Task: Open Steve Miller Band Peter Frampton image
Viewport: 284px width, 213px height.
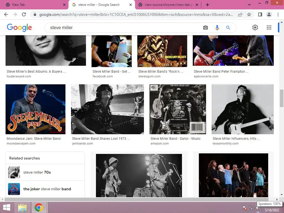Action: click(x=233, y=50)
